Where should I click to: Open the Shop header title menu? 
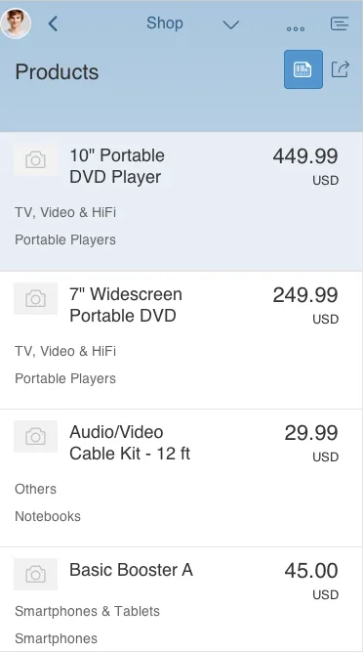point(164,23)
